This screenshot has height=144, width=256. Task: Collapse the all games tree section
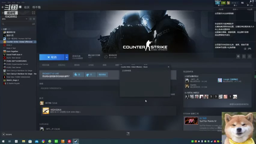coord(2,29)
